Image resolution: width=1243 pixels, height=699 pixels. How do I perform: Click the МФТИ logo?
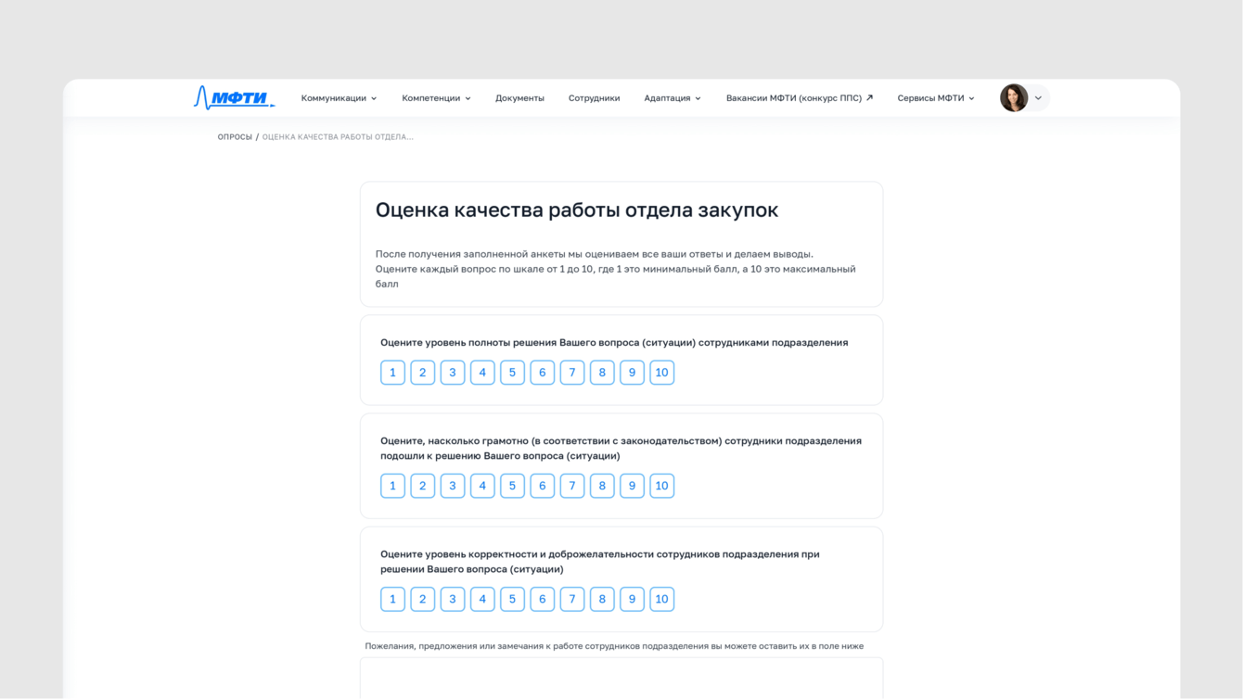click(x=234, y=97)
